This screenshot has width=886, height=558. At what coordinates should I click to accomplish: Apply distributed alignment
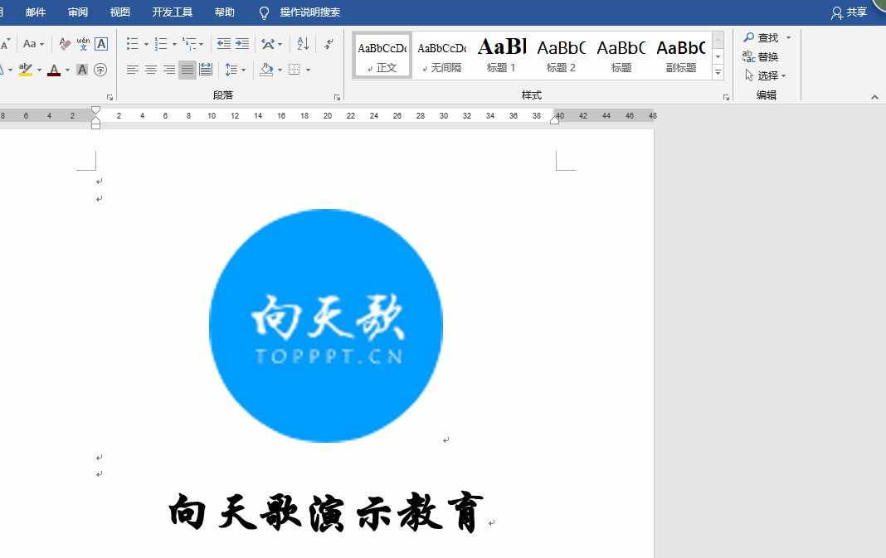tap(206, 70)
